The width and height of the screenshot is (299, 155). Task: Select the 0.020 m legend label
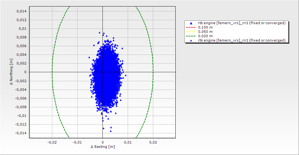[x=206, y=36]
